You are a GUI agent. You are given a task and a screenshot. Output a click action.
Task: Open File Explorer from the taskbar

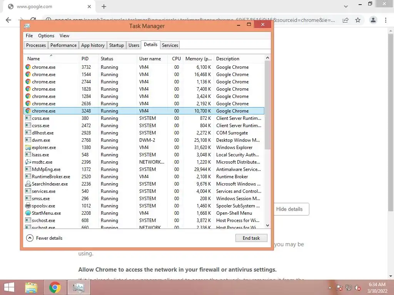point(31,287)
